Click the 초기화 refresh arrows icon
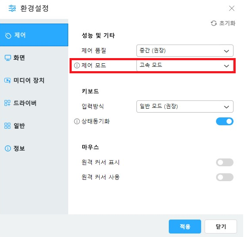The height and width of the screenshot is (237, 244). (214, 23)
